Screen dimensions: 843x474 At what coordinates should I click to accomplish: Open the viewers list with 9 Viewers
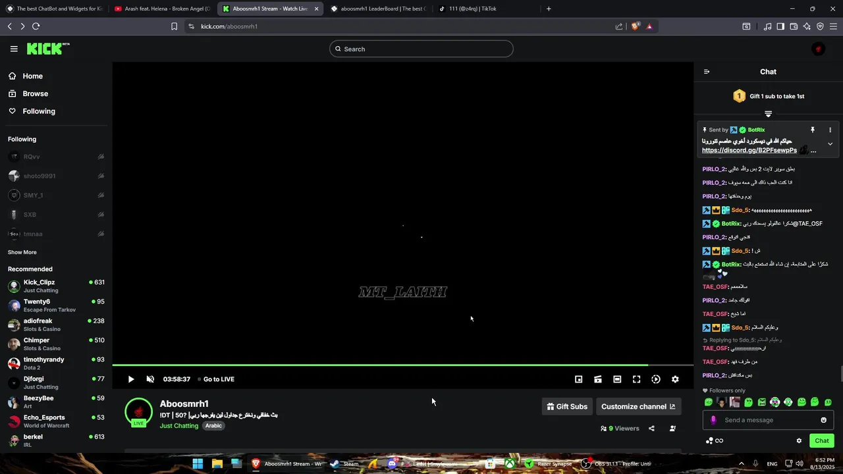[620, 429]
